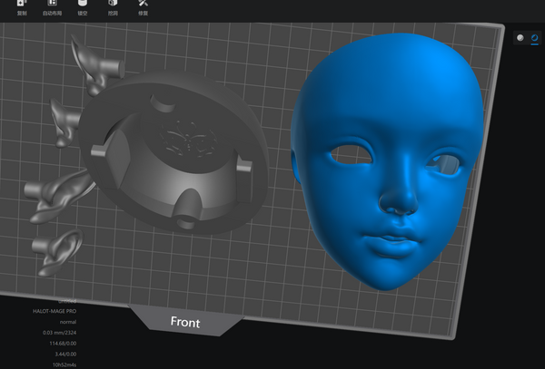Screen dimensions: 545x369
Task: Toggle the blue outline view mode icon
Action: pyautogui.click(x=536, y=38)
